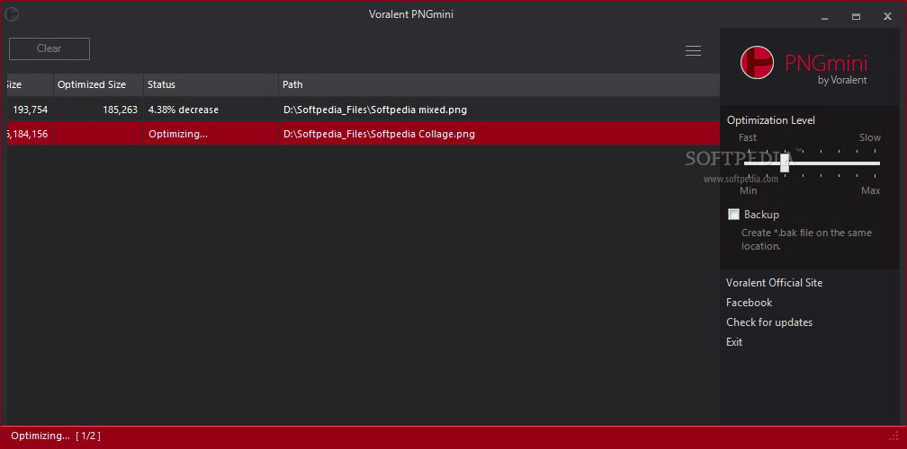This screenshot has height=449, width=907.
Task: Click '4.38% decrease' status cell
Action: [x=184, y=110]
